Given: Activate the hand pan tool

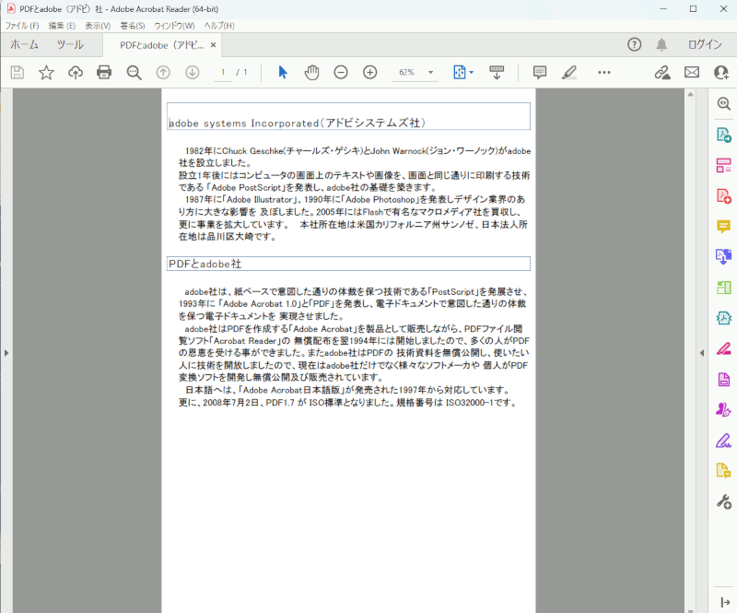Looking at the screenshot, I should click(x=311, y=73).
